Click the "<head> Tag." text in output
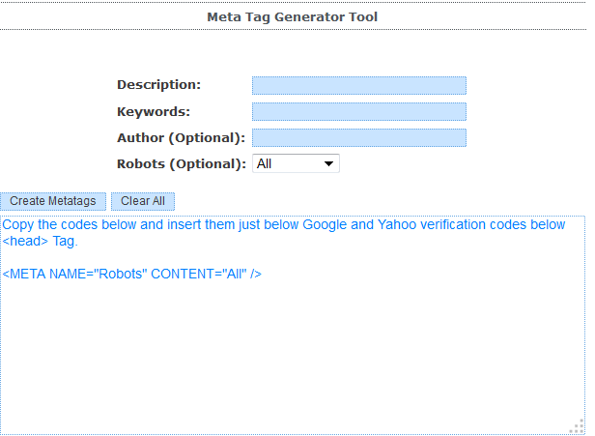The height and width of the screenshot is (436, 595). (x=40, y=242)
